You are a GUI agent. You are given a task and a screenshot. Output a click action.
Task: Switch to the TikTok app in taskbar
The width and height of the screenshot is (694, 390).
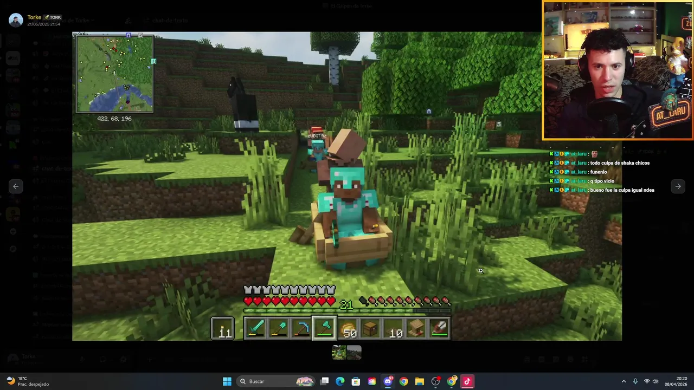[x=467, y=381]
